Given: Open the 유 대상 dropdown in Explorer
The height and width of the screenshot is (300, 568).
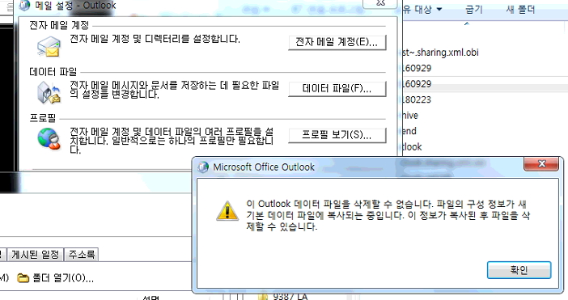Looking at the screenshot, I should coord(422,9).
